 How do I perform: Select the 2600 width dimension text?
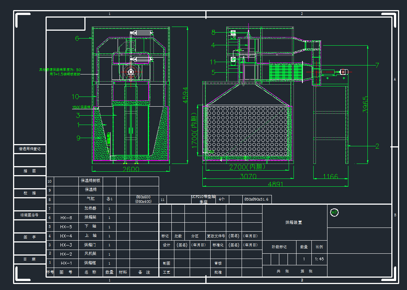click(x=131, y=169)
